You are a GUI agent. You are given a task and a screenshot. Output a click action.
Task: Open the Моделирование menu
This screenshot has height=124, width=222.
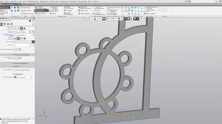[33, 1]
